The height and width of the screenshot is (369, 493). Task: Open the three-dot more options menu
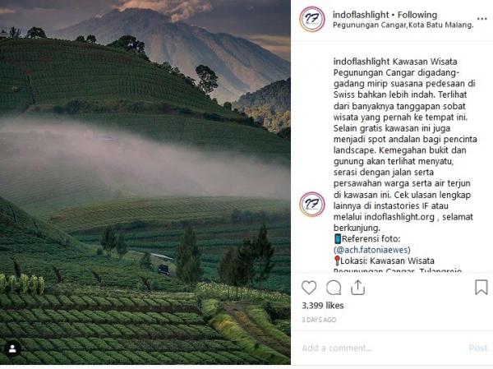coord(481,19)
